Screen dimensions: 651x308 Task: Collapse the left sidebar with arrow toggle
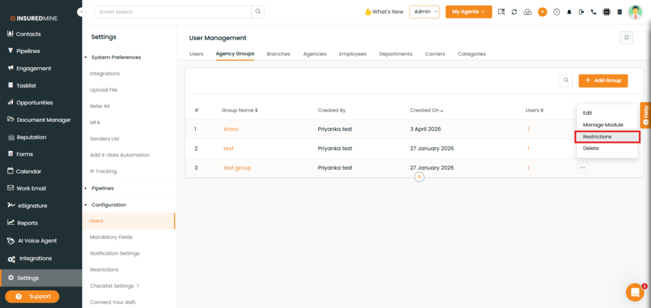click(81, 11)
